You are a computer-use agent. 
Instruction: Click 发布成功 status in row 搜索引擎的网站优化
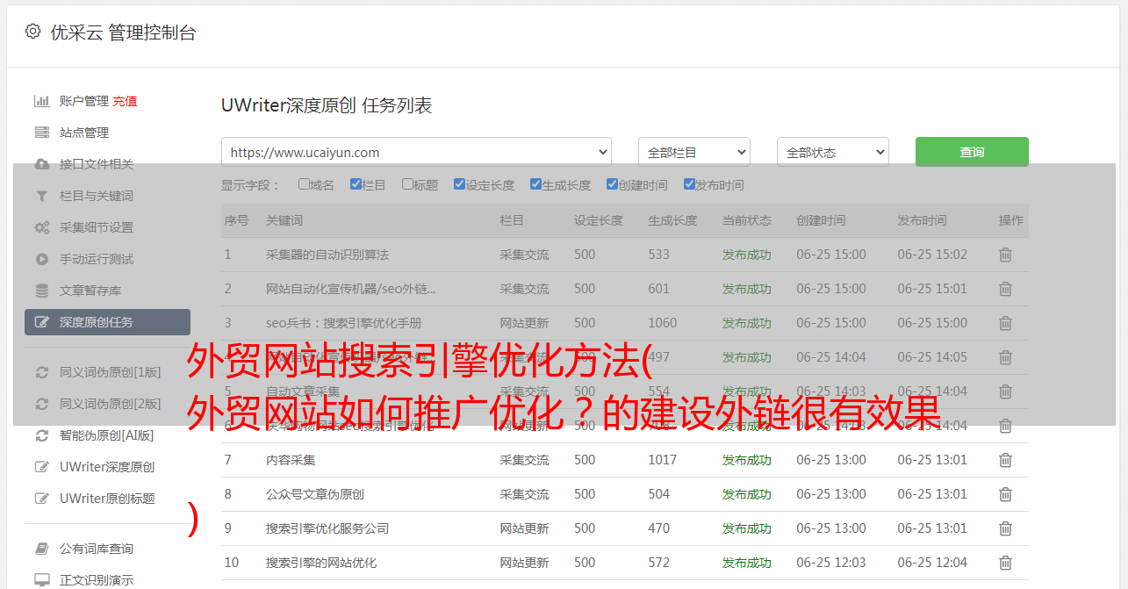[747, 563]
